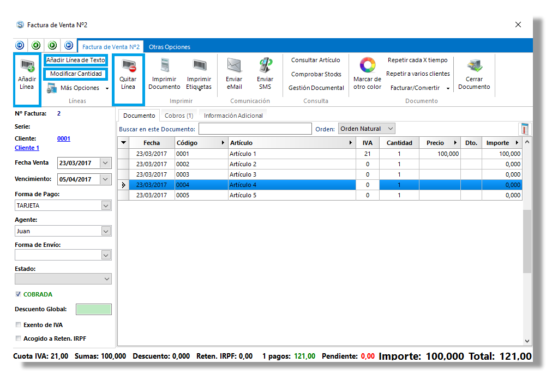Click Consultar Artículo button

pos(315,60)
